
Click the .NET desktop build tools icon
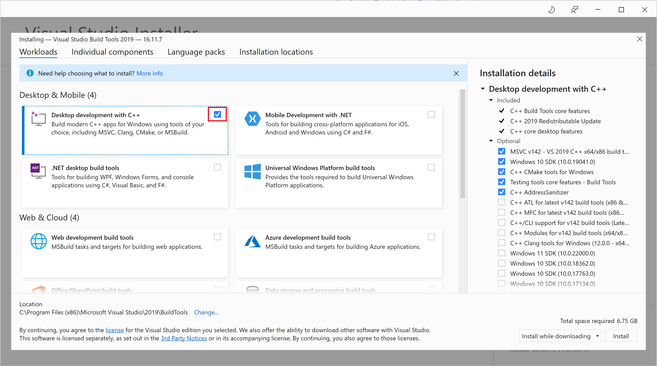click(x=38, y=171)
